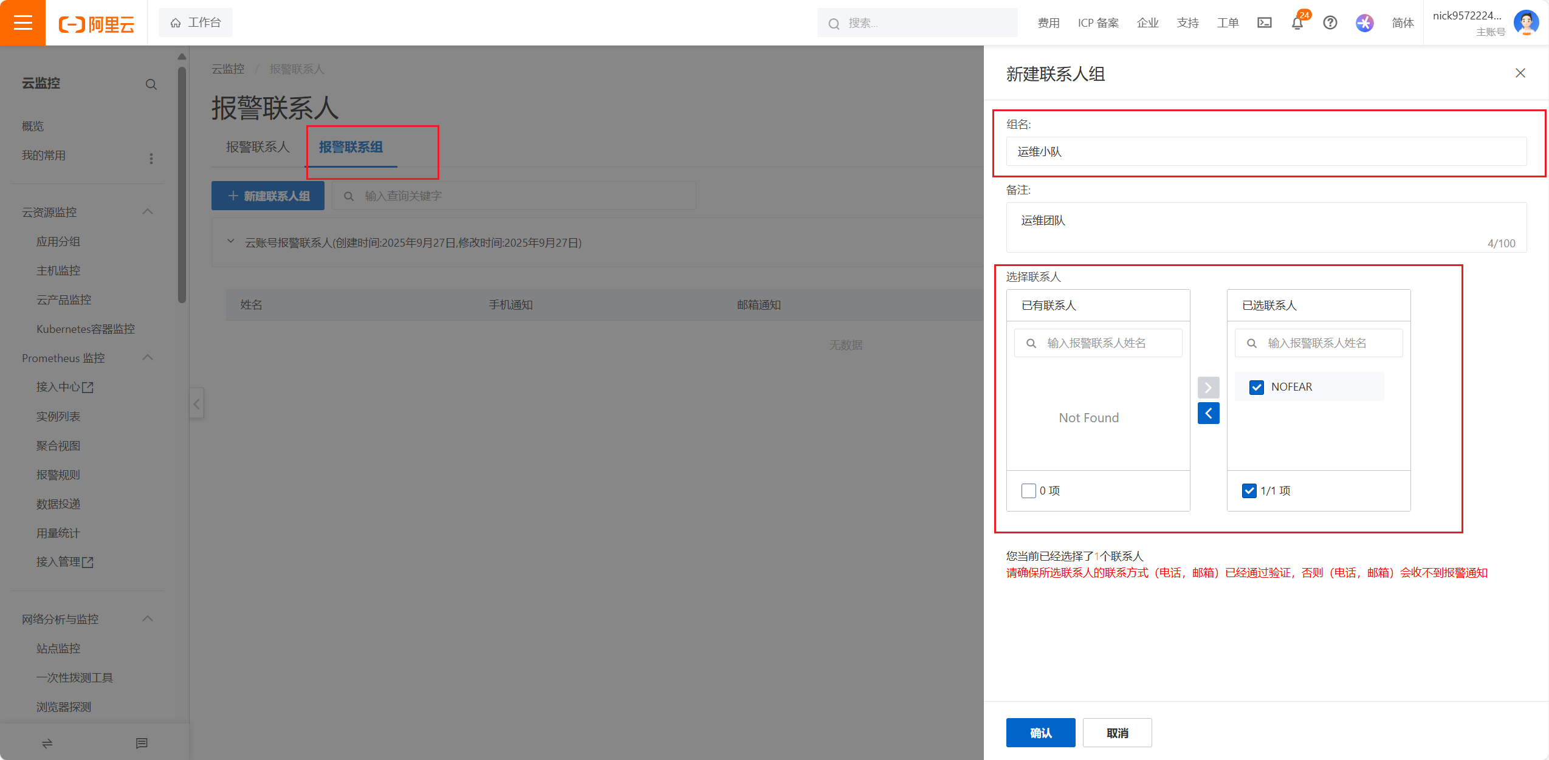Collapse the 网络分析与监控 section
1549x760 pixels.
click(148, 619)
